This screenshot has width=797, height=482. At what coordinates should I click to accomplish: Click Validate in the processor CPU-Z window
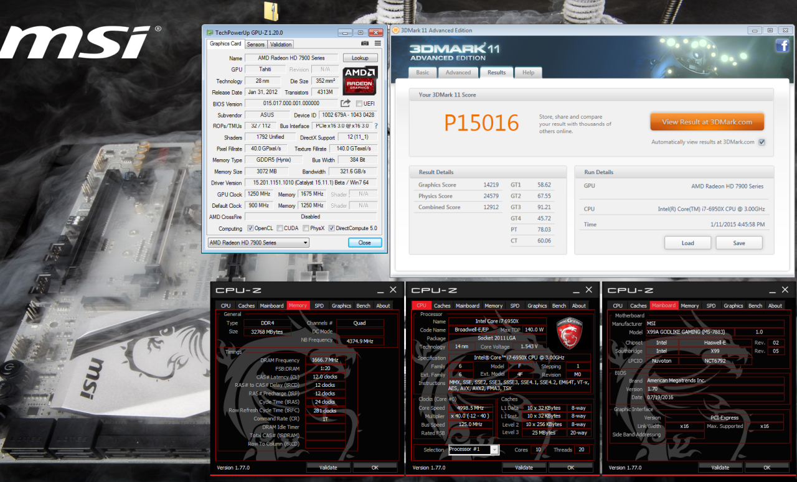tap(524, 467)
